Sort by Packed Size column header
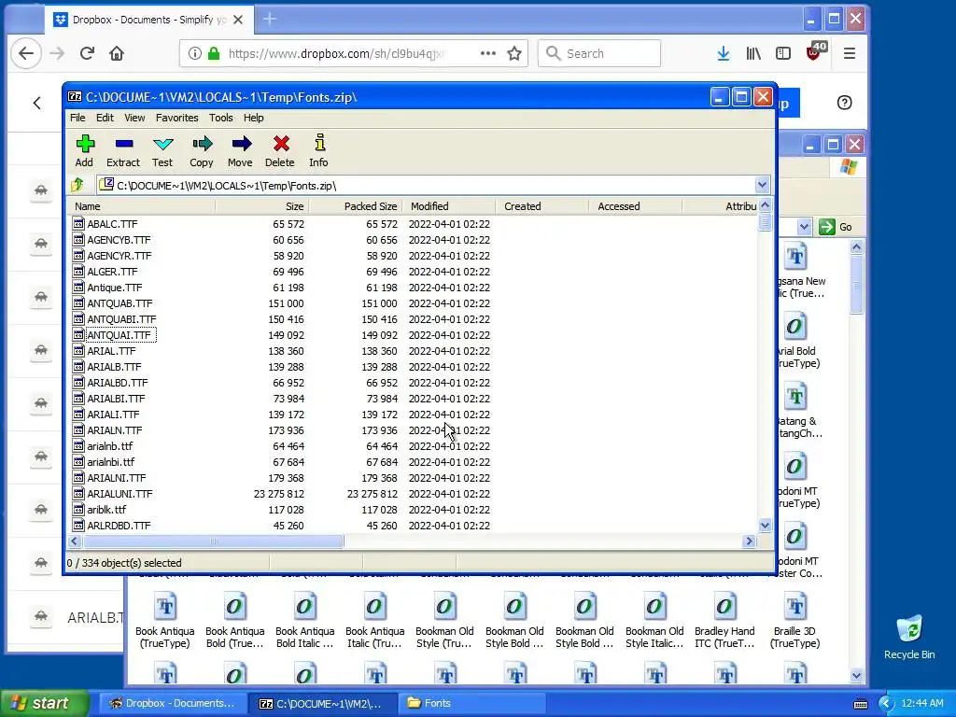Screen dimensions: 956x717 [x=356, y=206]
